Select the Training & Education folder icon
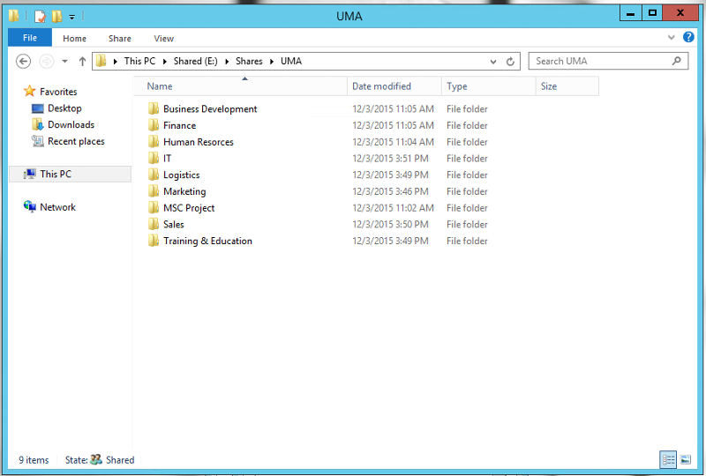Image resolution: width=706 pixels, height=476 pixels. point(154,241)
